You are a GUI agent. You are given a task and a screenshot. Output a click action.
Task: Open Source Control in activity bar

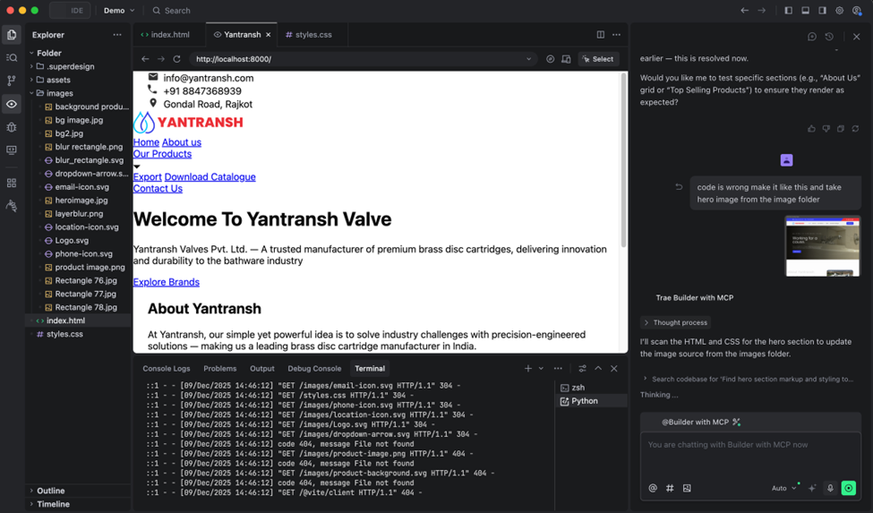12,81
